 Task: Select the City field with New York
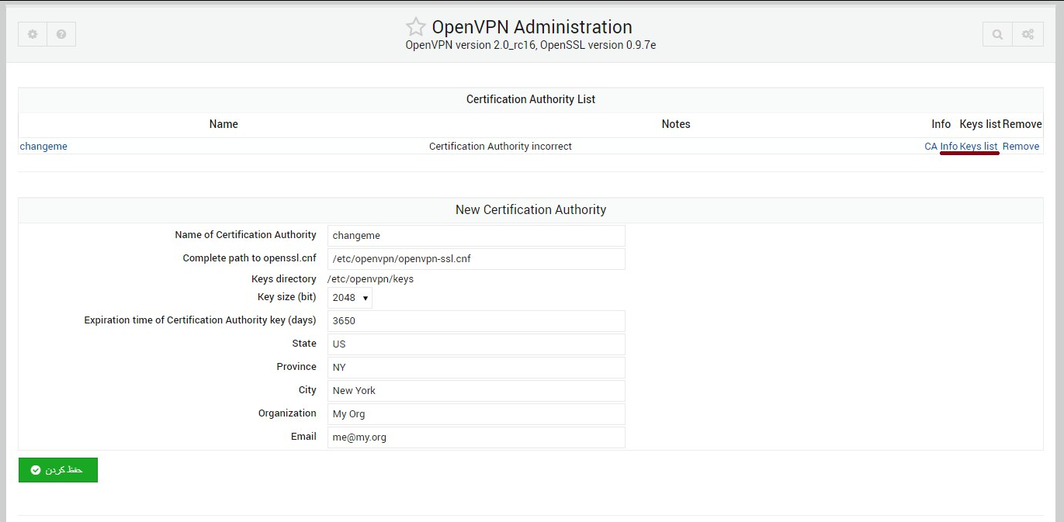[x=476, y=391]
